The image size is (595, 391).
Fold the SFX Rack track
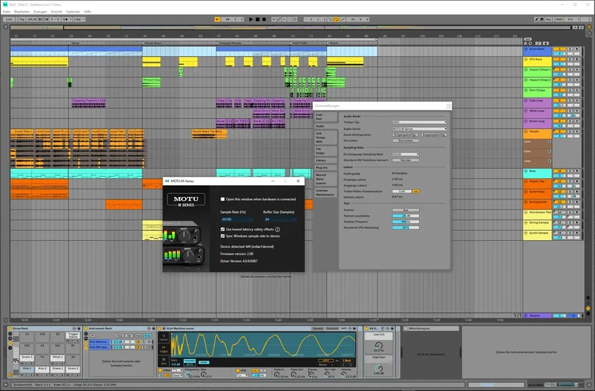(x=526, y=59)
